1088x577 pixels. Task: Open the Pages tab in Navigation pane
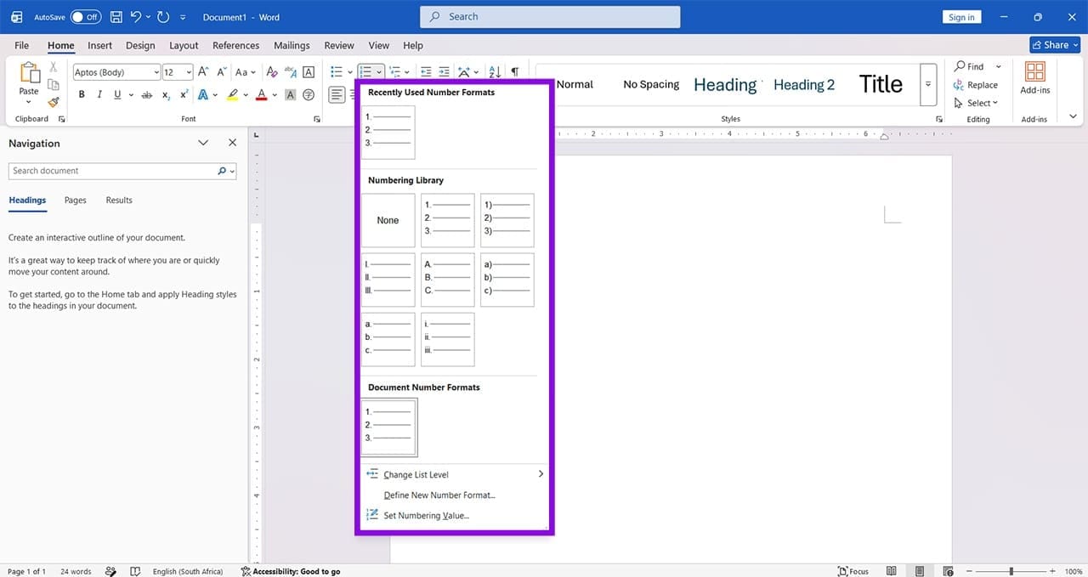point(76,200)
